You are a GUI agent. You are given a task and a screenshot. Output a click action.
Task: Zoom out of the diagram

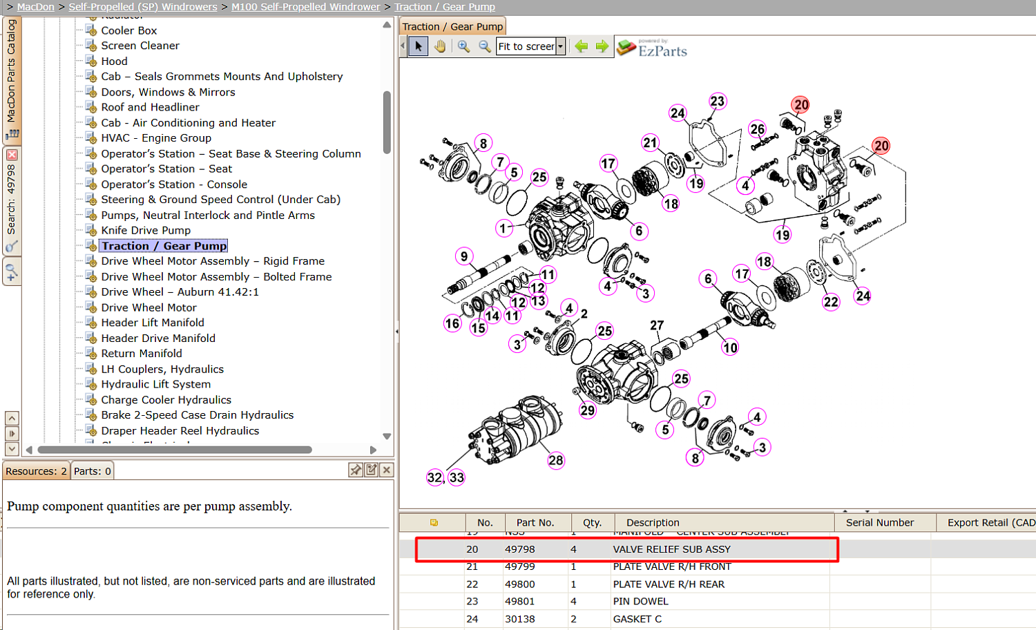click(485, 46)
